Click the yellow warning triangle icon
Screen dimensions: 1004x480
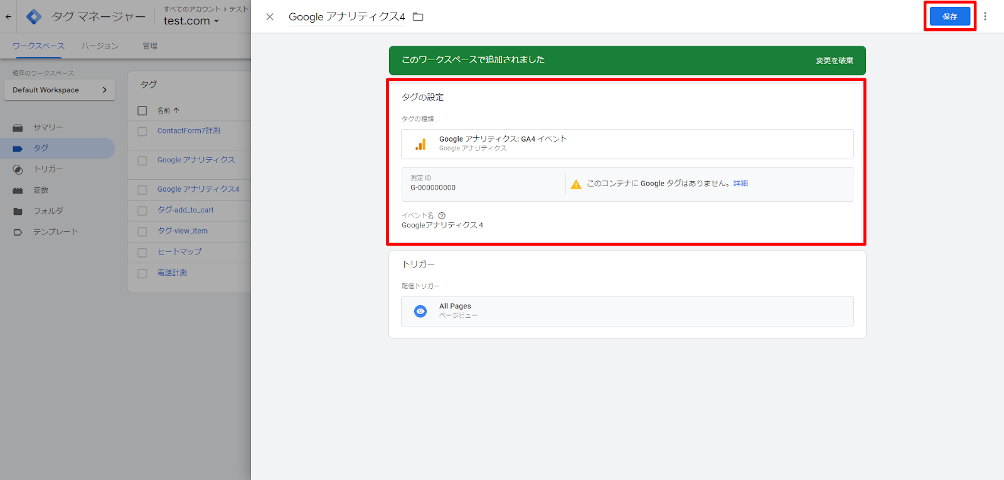[x=576, y=184]
